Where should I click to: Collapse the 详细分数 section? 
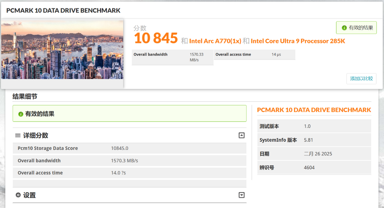click(242, 135)
